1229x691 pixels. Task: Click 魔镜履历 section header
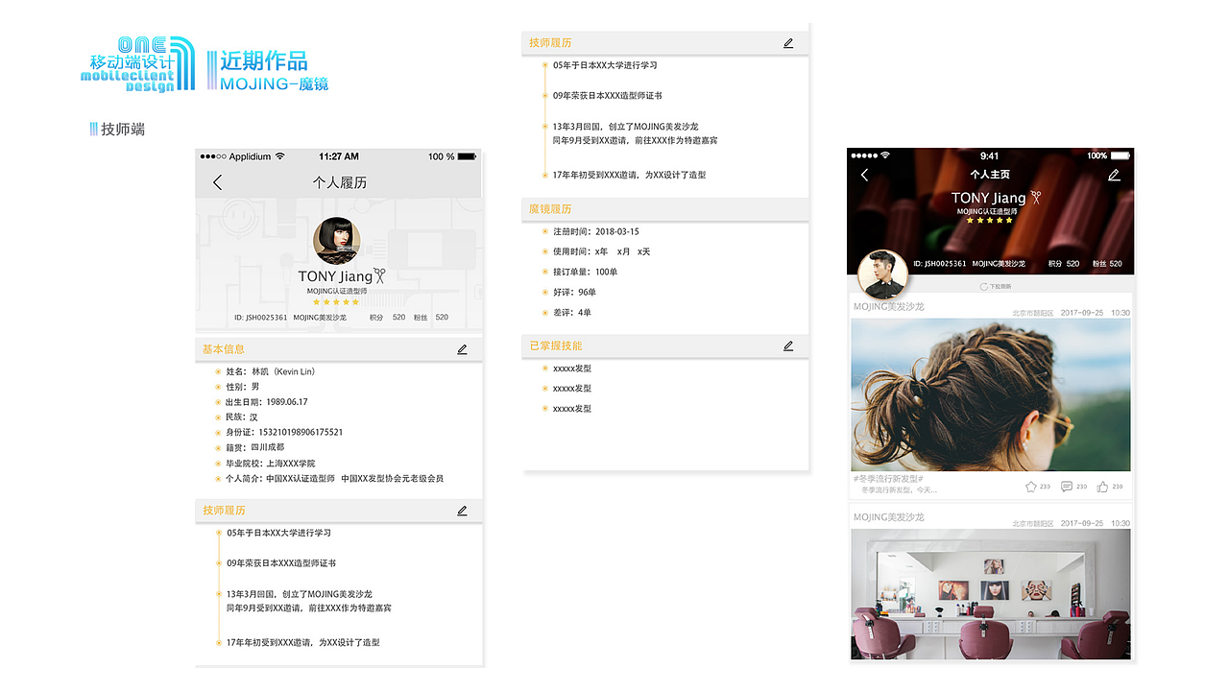pyautogui.click(x=665, y=209)
